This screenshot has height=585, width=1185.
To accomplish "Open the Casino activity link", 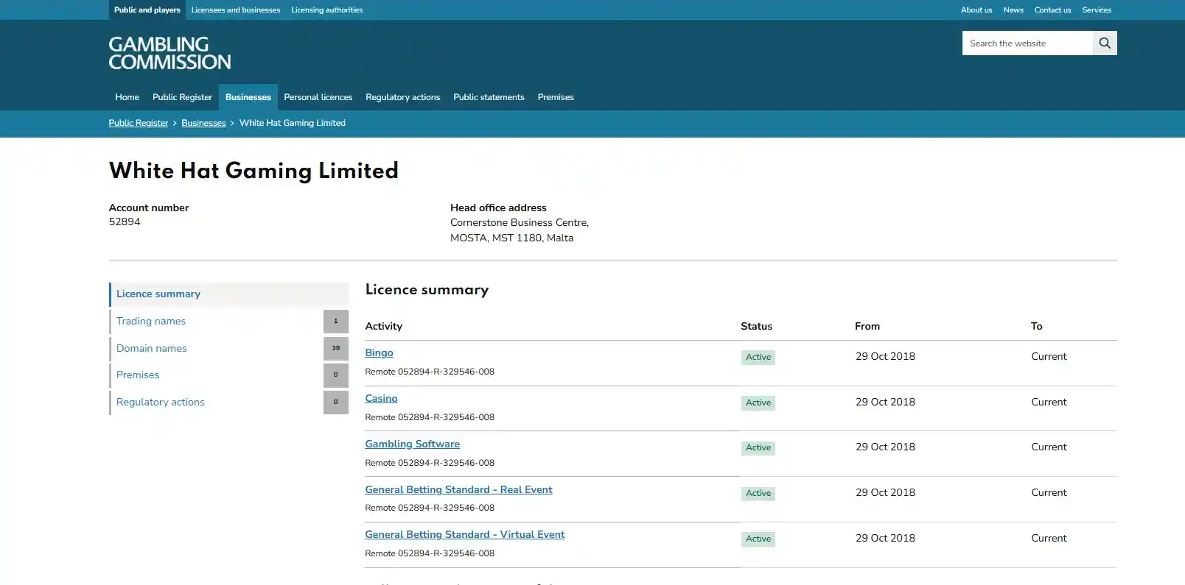I will pyautogui.click(x=381, y=399).
